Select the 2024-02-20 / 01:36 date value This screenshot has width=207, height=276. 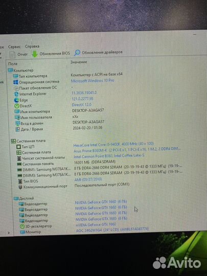(x=87, y=128)
